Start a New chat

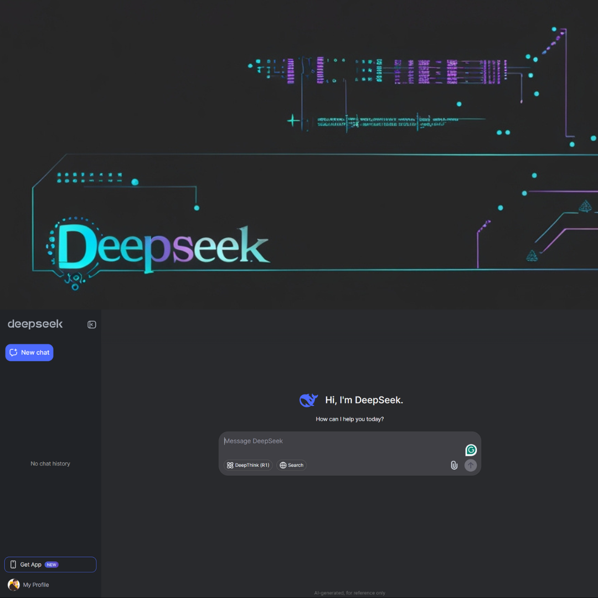coord(29,352)
